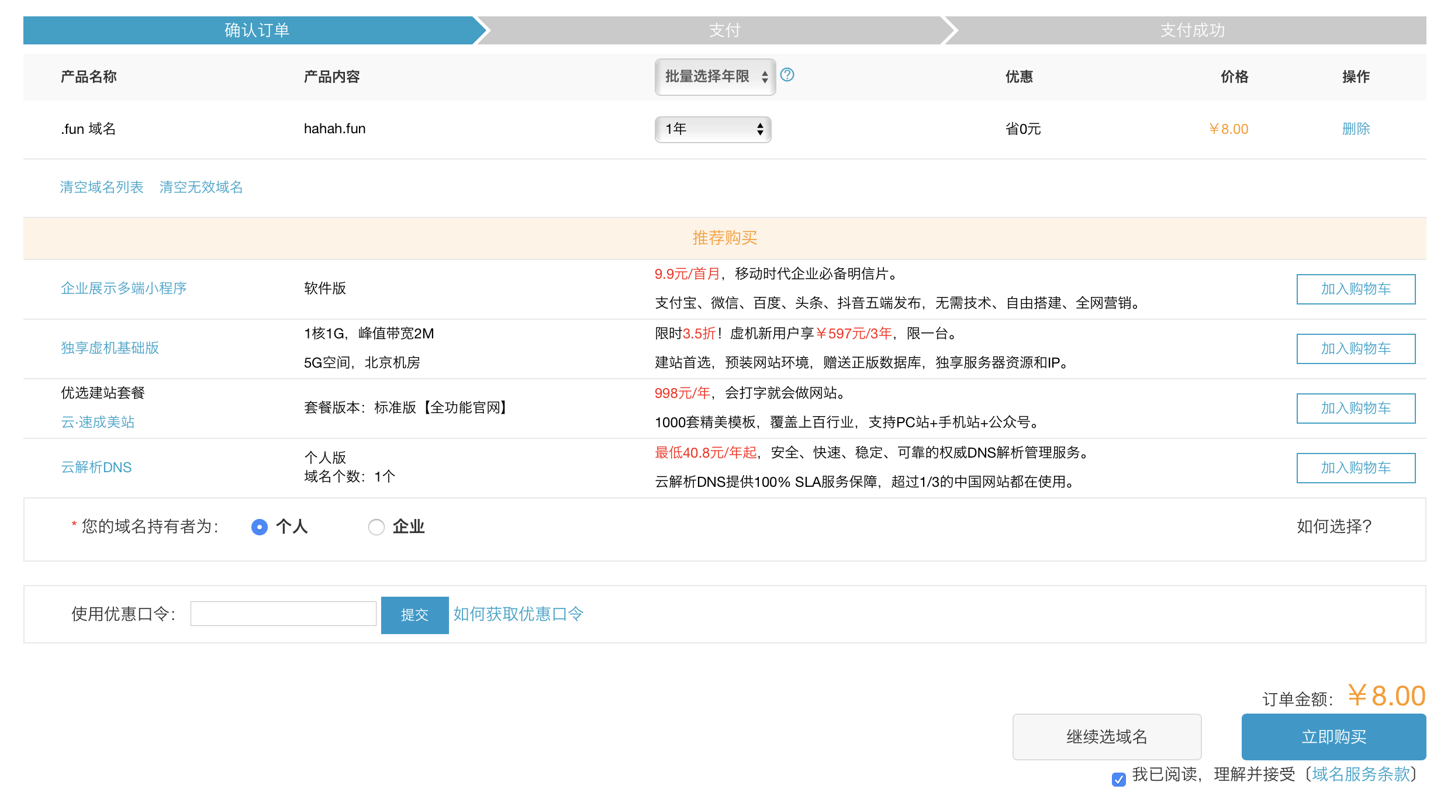This screenshot has height=803, width=1451.
Task: Open the 批量选择年限 dropdown
Action: (x=714, y=77)
